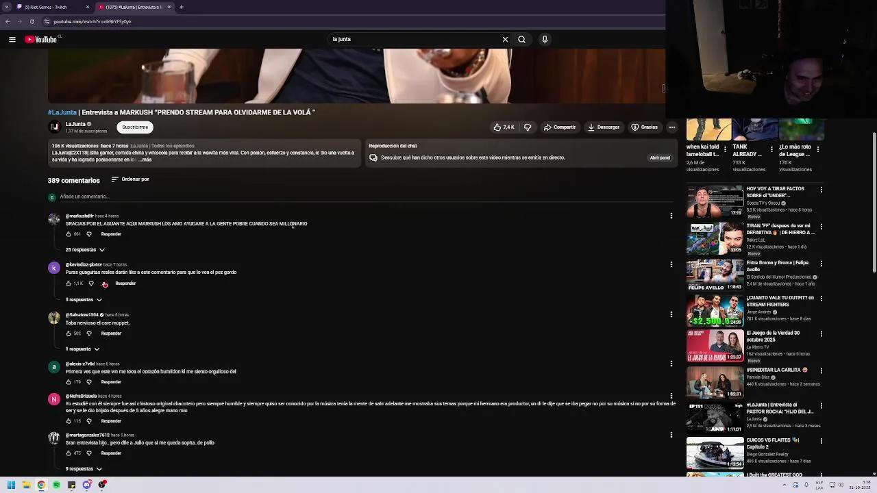This screenshot has width=877, height=493.
Task: Subscribe to LaJunta with Suscribirme
Action: pos(135,127)
